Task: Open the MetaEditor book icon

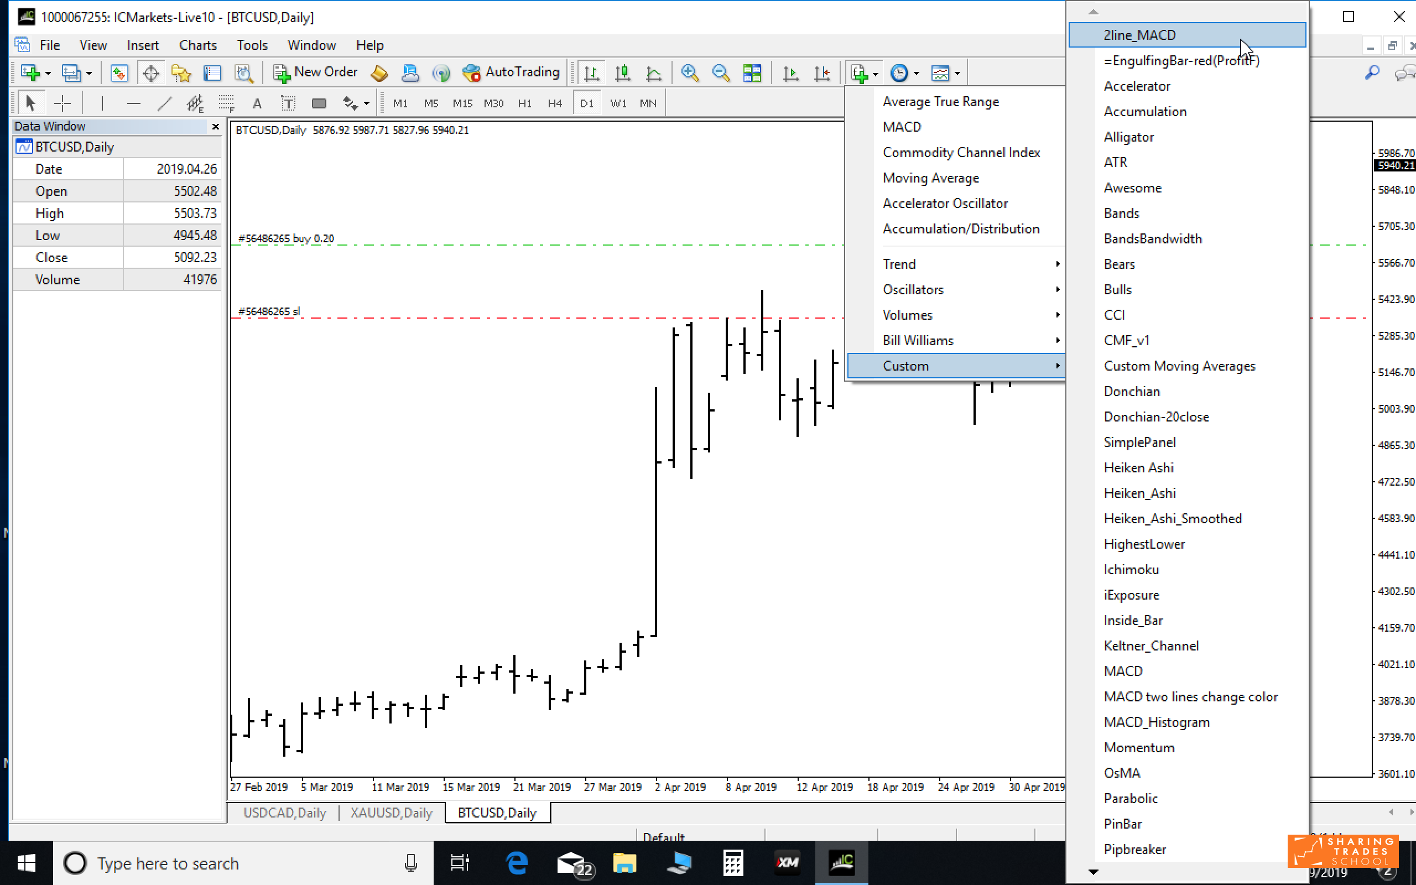Action: tap(379, 73)
